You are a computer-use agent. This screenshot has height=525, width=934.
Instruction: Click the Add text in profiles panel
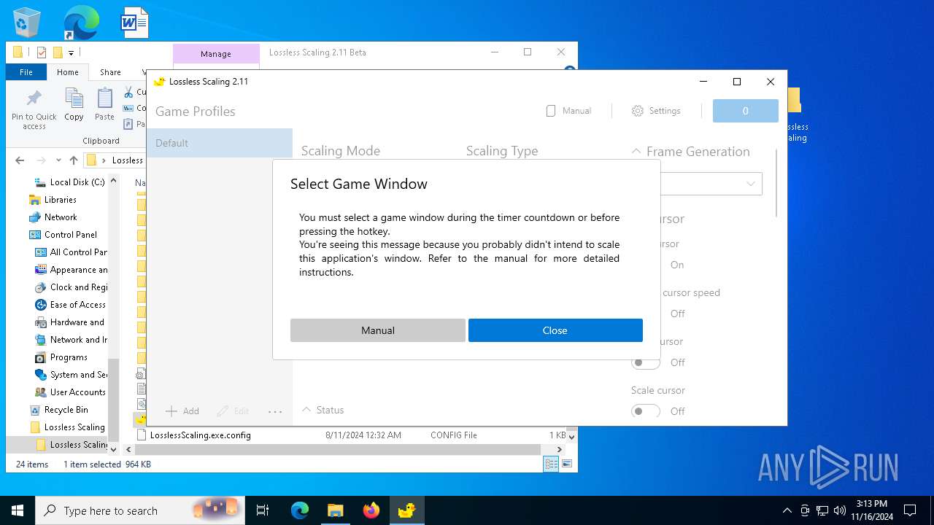tap(191, 411)
